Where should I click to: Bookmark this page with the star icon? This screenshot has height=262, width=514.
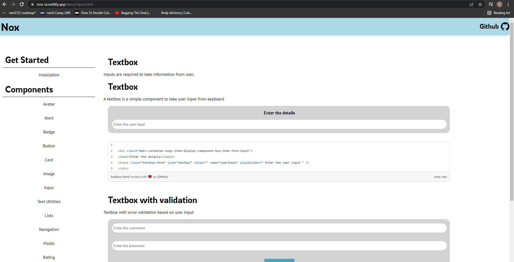(480, 4)
